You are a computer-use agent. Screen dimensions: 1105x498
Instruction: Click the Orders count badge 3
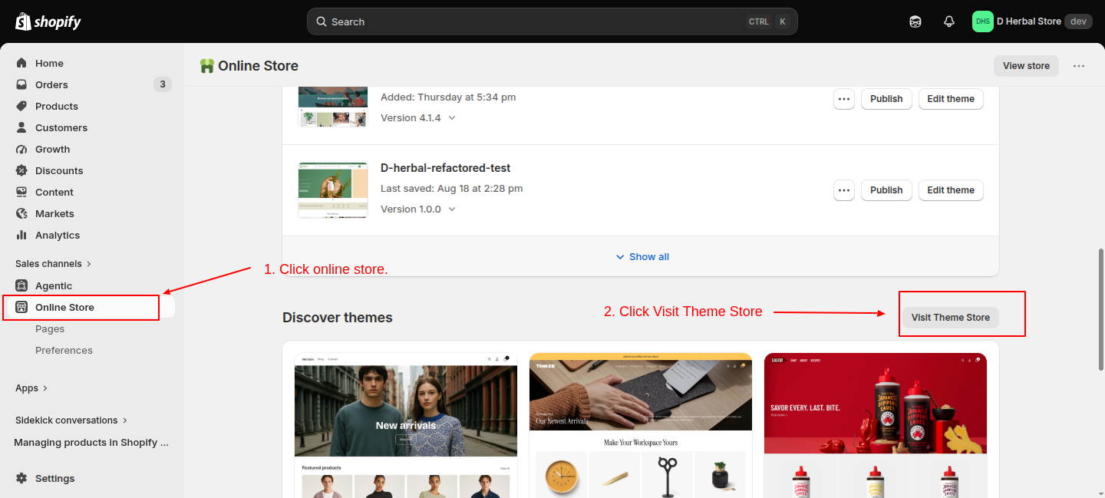tap(162, 84)
